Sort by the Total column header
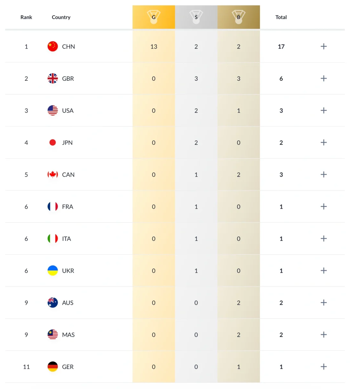Screen dimensions: 350x389 pos(281,17)
